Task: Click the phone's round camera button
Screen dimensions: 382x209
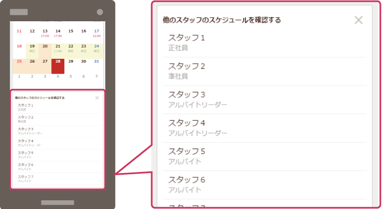Action: 100,12
